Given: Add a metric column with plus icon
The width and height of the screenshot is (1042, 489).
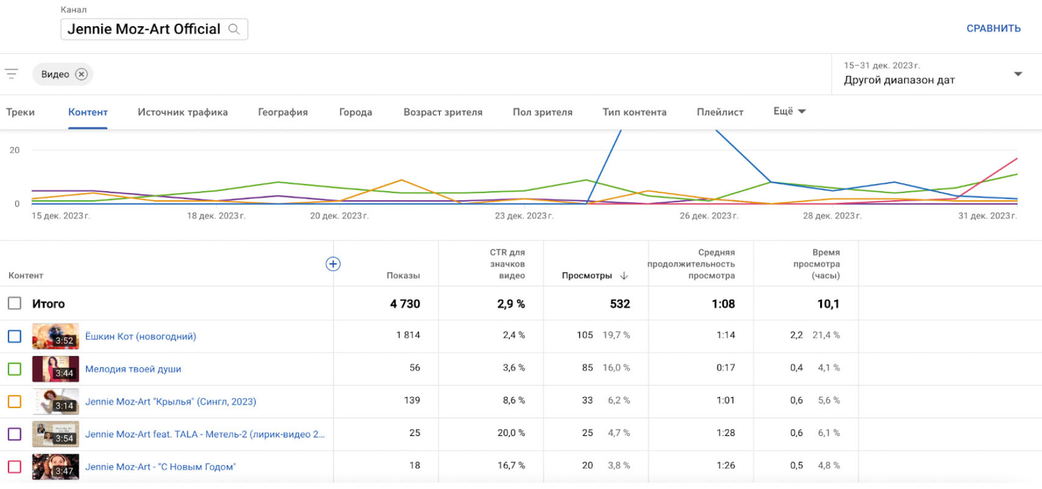Looking at the screenshot, I should pos(333,264).
